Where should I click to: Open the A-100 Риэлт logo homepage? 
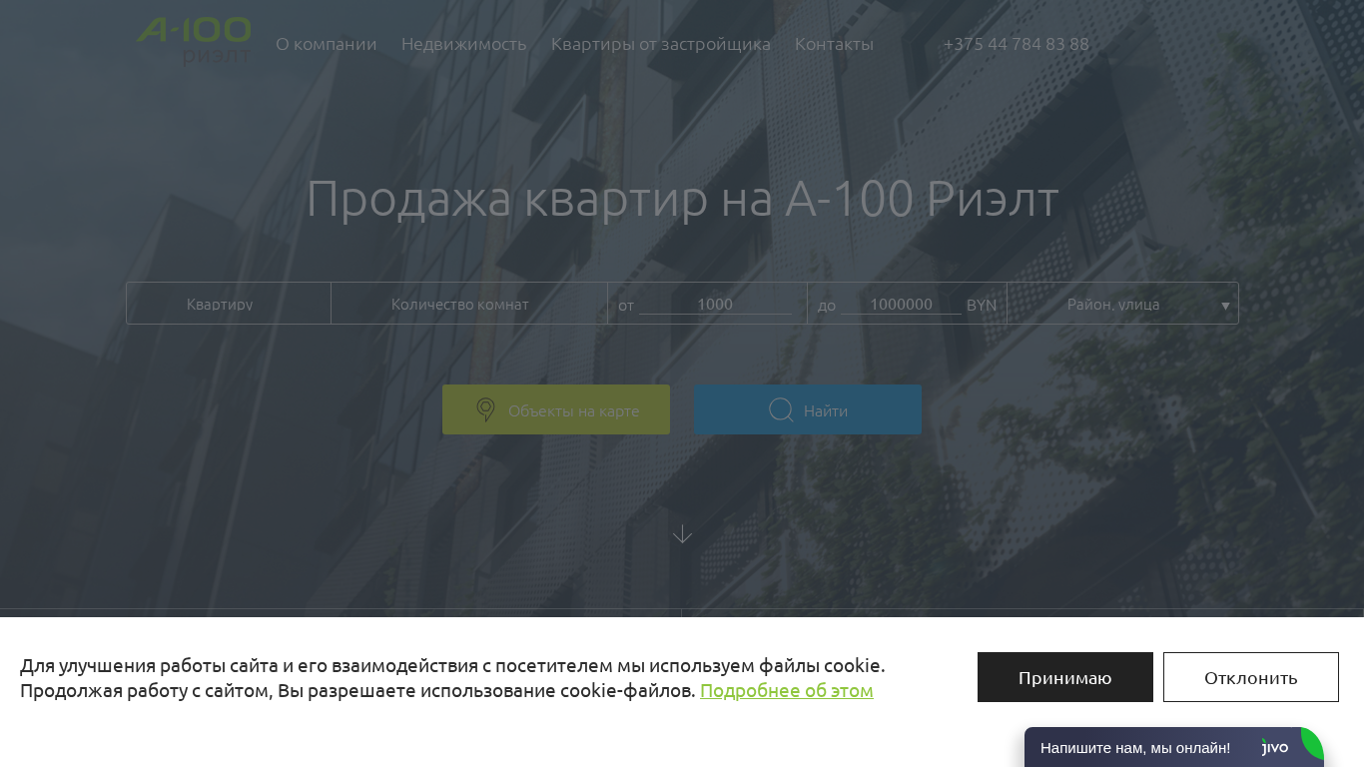click(x=194, y=41)
